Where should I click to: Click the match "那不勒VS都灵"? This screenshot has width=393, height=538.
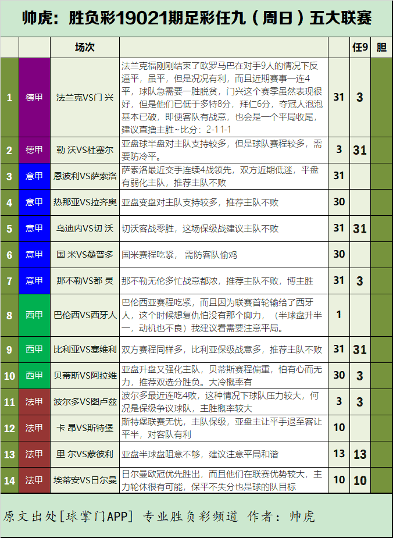coord(85,281)
